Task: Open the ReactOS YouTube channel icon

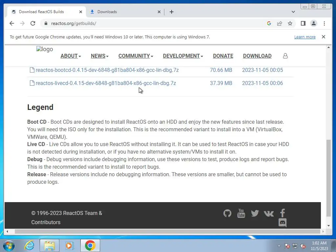Action: pyautogui.click(x=241, y=213)
